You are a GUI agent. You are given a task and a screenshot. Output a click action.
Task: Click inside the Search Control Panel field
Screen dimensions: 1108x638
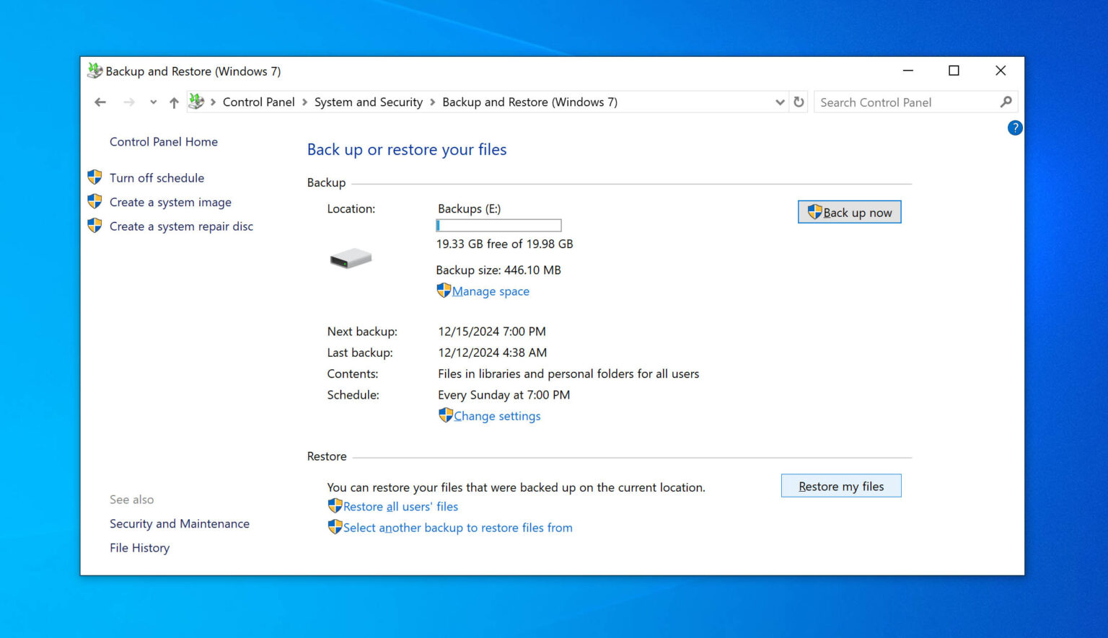pyautogui.click(x=902, y=102)
